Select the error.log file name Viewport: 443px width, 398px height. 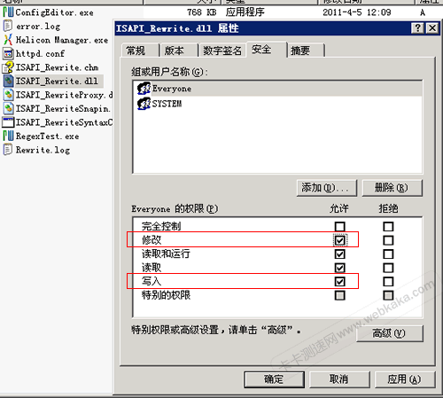pyautogui.click(x=38, y=27)
